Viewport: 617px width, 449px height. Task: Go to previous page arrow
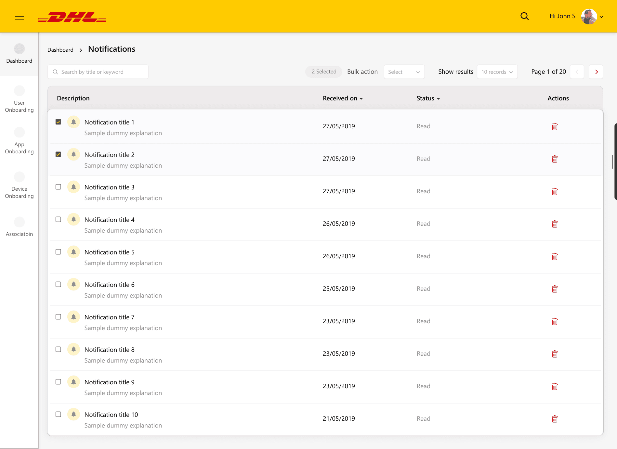click(x=577, y=72)
